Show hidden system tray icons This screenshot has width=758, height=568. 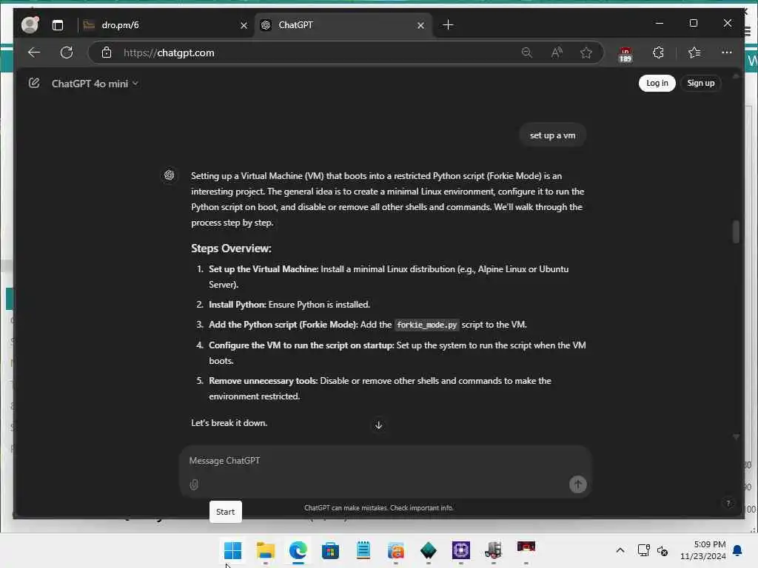pos(620,550)
